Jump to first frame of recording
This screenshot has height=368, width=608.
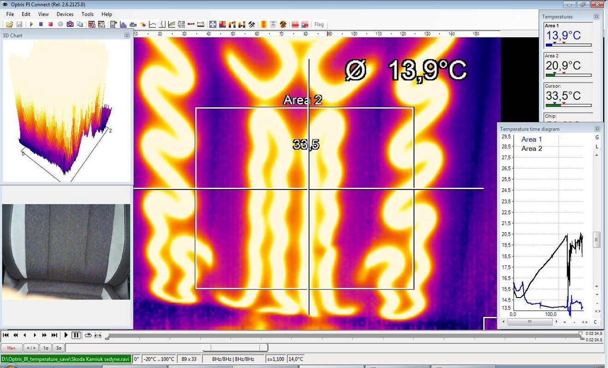[6, 335]
